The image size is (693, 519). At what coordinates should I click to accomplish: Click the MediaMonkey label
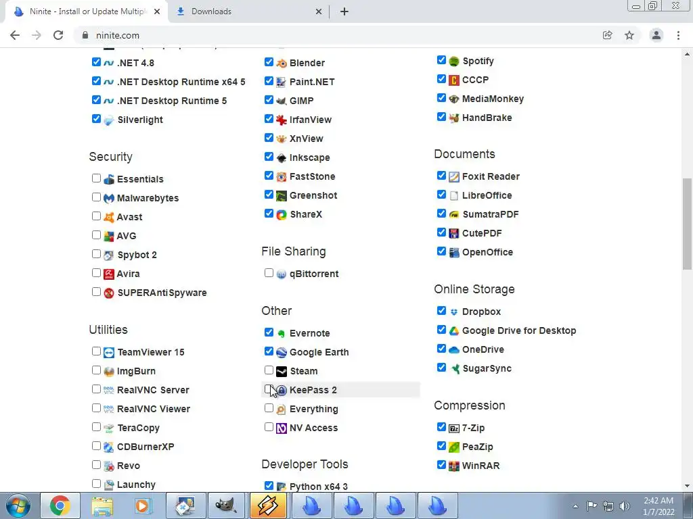tap(493, 99)
